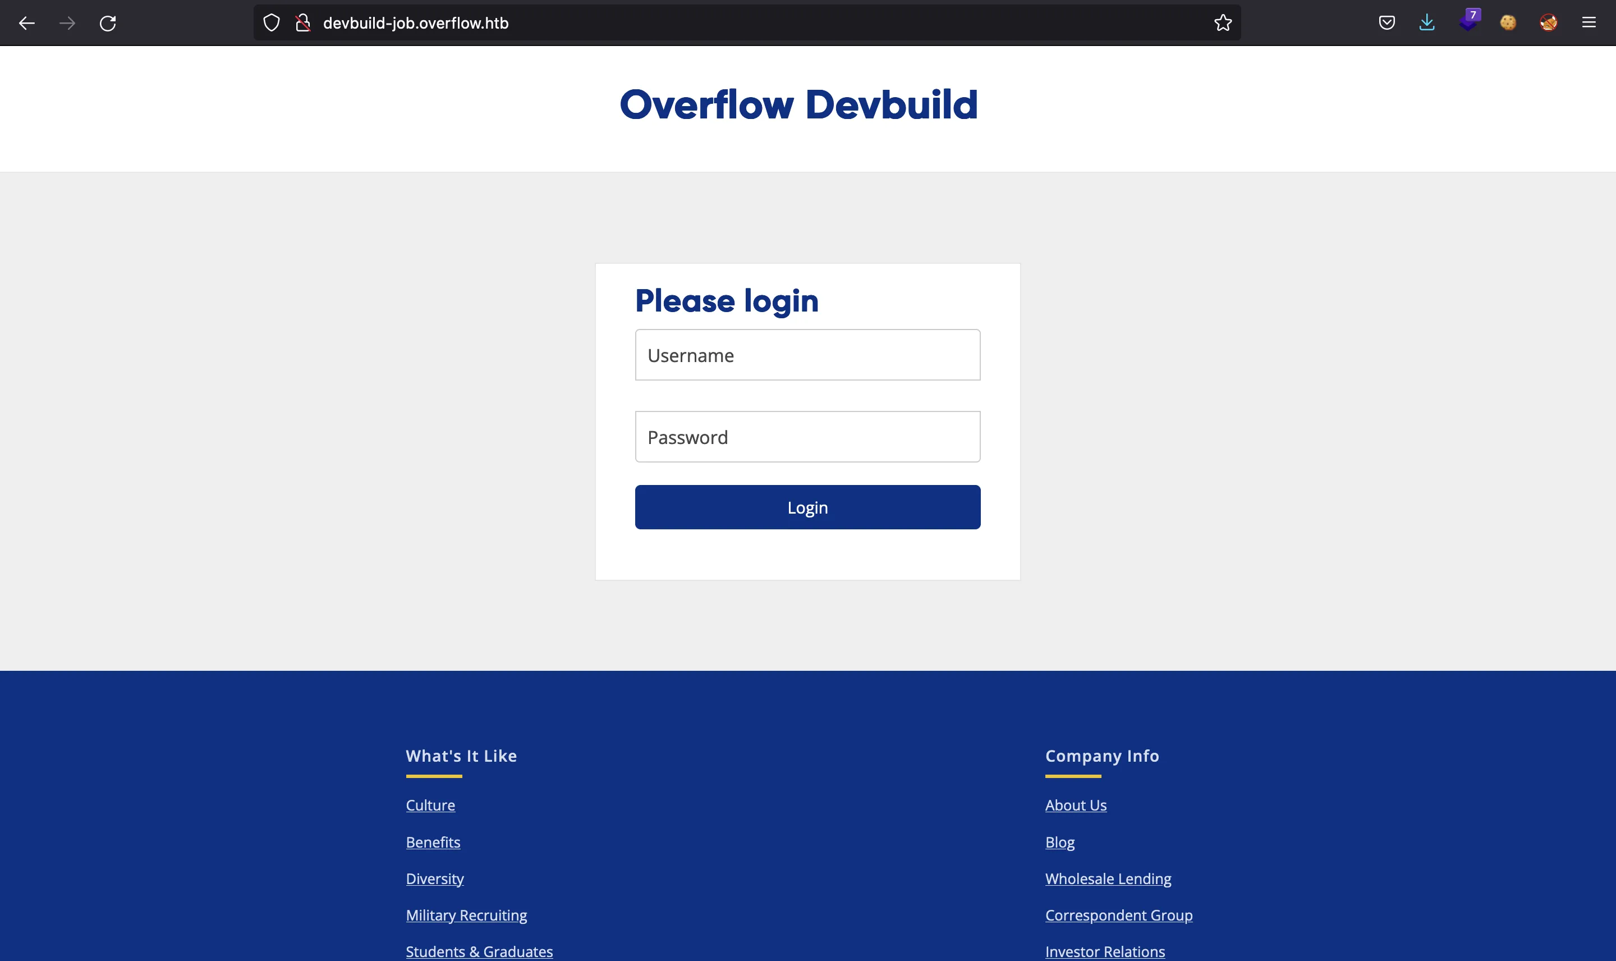Click the Blog link in Company Info

pyautogui.click(x=1059, y=841)
